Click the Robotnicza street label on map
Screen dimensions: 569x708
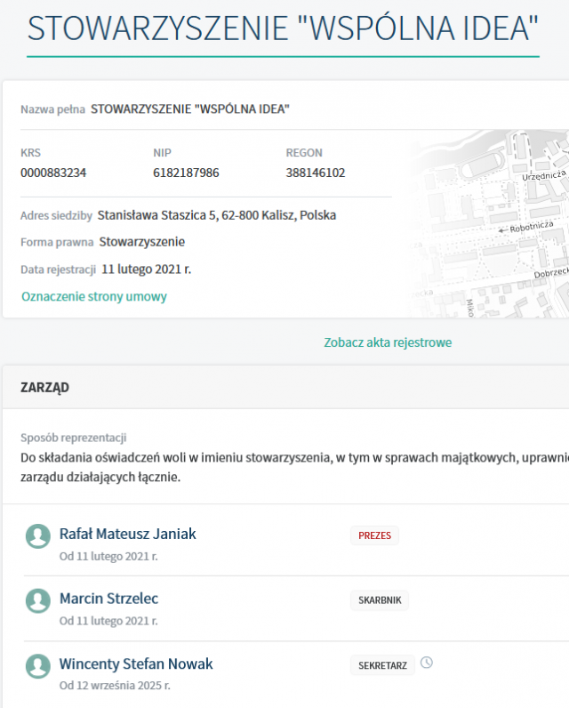click(x=531, y=226)
